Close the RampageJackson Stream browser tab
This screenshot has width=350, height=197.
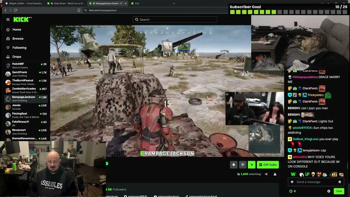point(126,3)
